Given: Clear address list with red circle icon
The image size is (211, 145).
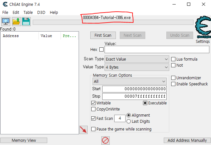Looking at the screenshot, I should (105, 140).
